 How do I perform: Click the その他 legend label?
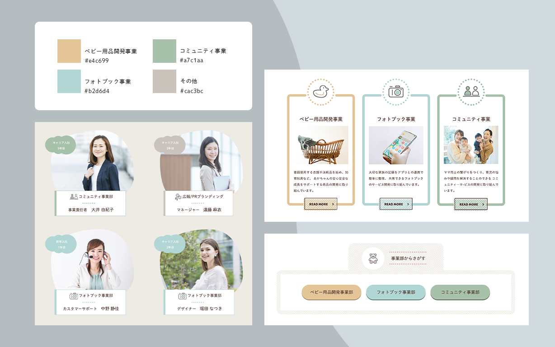coord(188,81)
